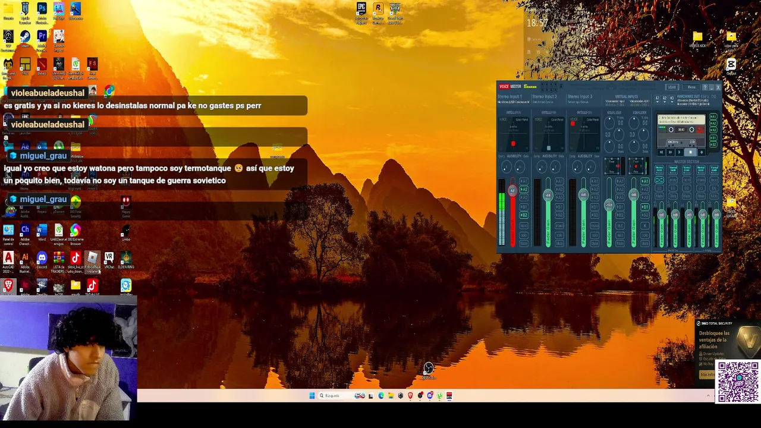
Task: Open Epic Games Launcher icon at top
Action: pos(361,9)
